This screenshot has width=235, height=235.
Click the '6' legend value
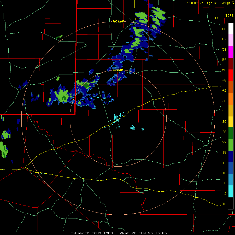225,183
